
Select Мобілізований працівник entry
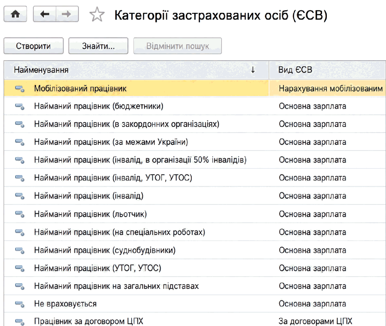click(x=80, y=89)
